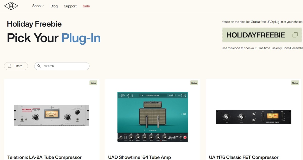Open the Support menu item
Screen dimensions: 303x160
pos(70,6)
